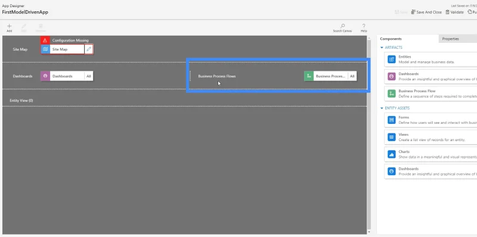Click the Save And Close button label
This screenshot has width=477, height=237.
coord(429,12)
